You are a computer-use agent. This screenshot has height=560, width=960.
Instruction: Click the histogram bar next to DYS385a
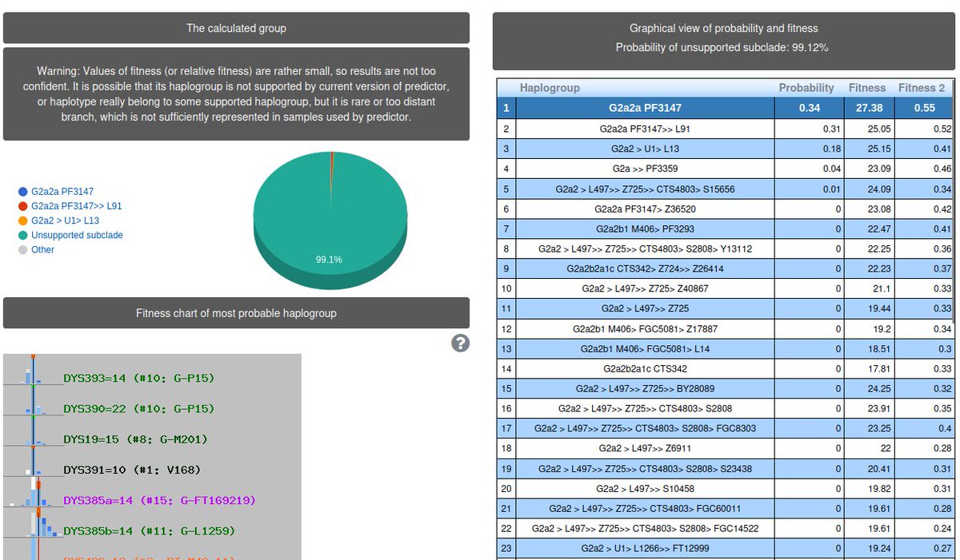(x=34, y=492)
